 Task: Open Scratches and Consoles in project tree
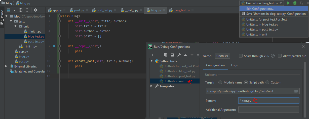pos(28,71)
